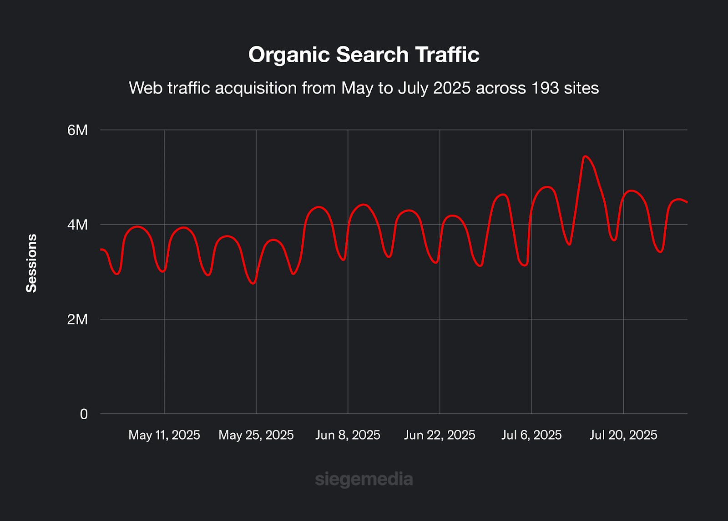Image resolution: width=728 pixels, height=521 pixels.
Task: Pick the Jun 8, 2025 date label
Action: pyautogui.click(x=348, y=435)
